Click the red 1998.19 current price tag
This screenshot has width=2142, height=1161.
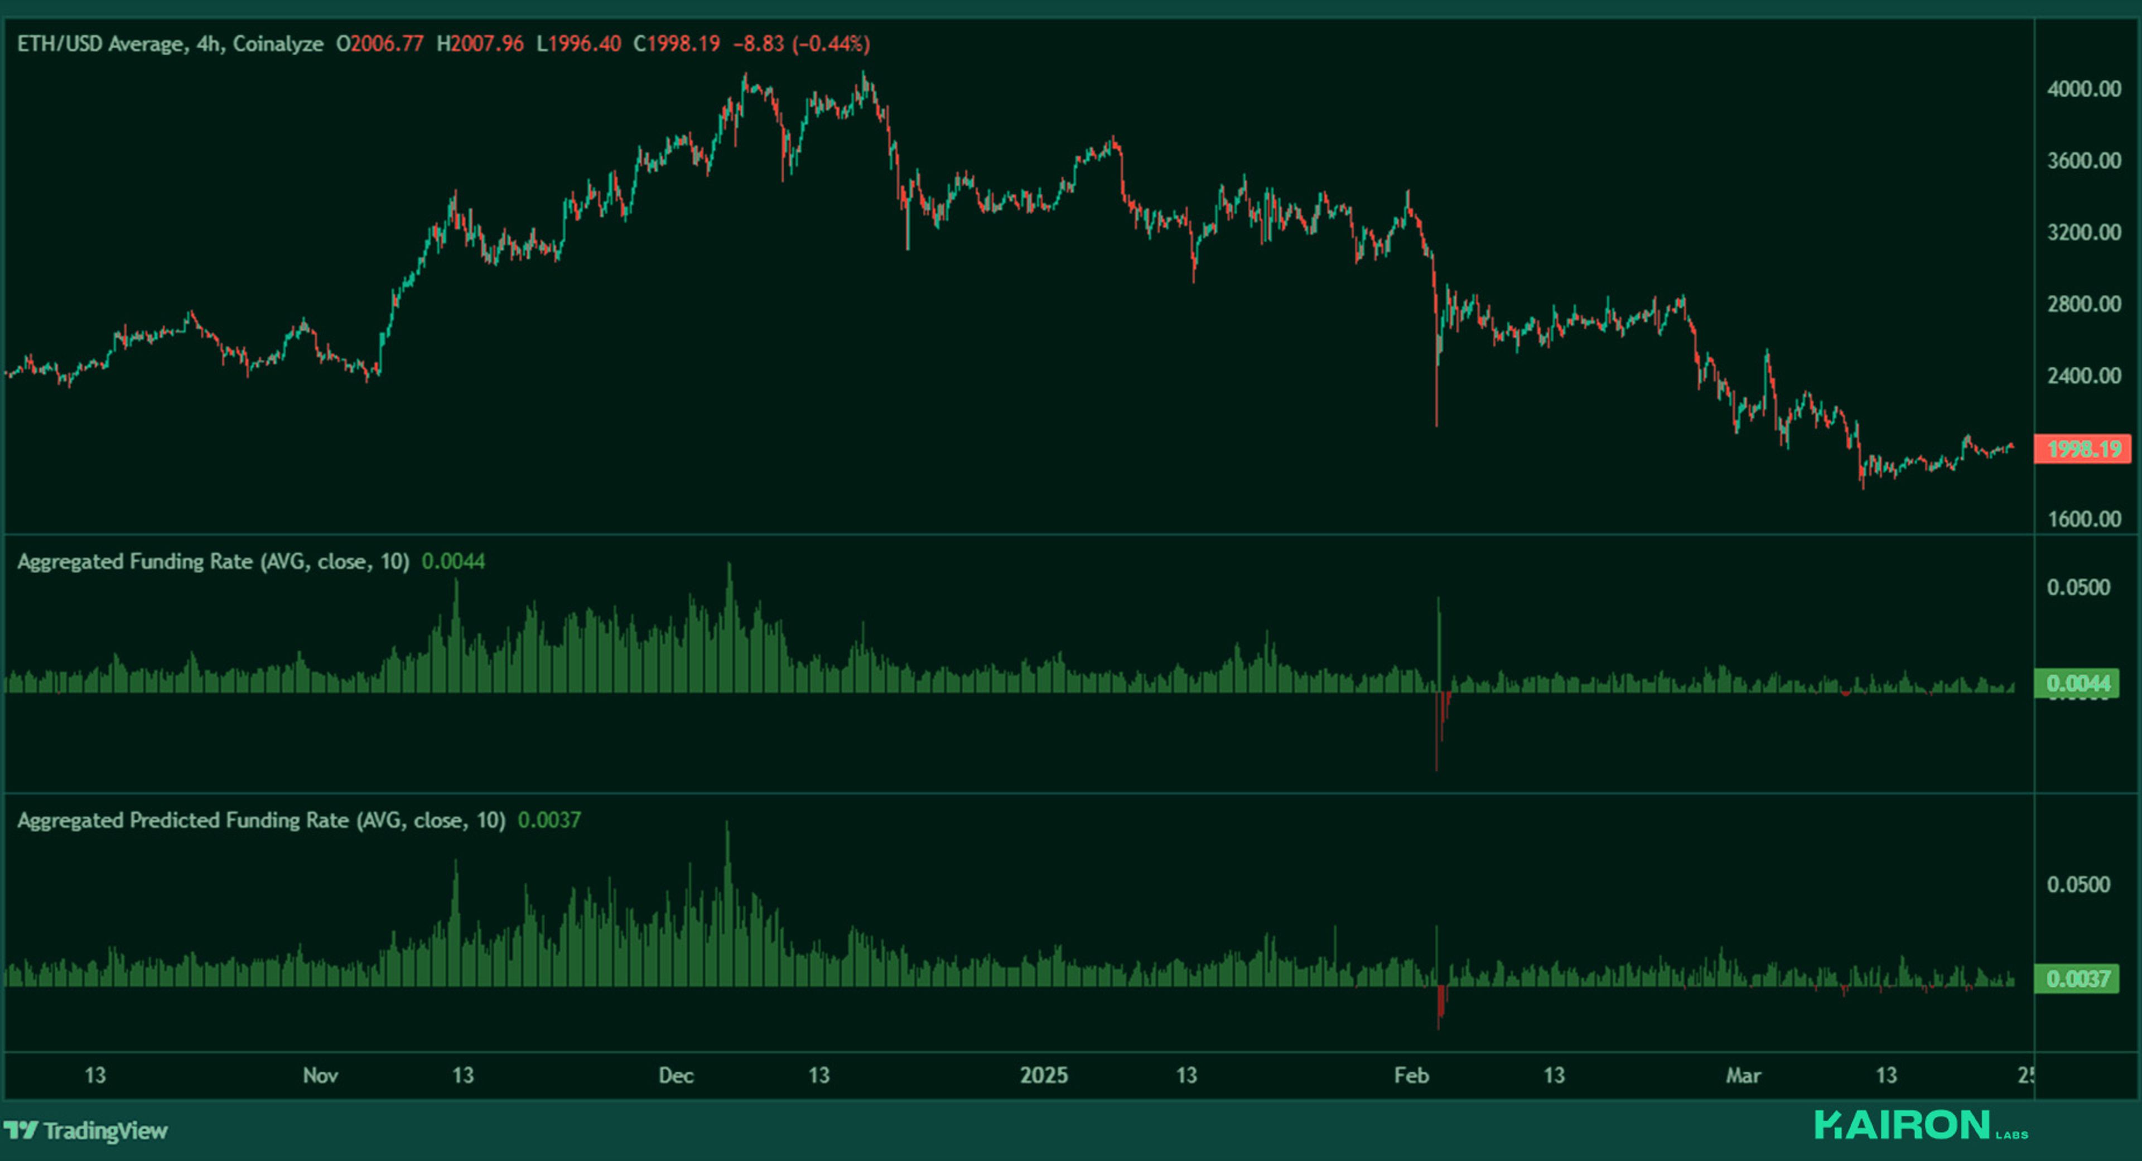point(2082,449)
